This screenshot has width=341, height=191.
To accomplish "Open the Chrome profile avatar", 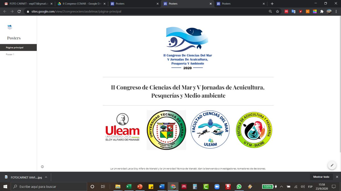I will [329, 12].
